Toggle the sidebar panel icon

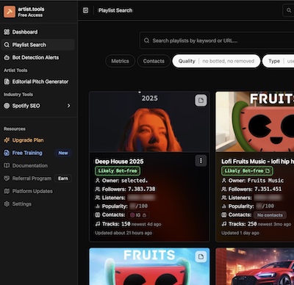point(85,10)
